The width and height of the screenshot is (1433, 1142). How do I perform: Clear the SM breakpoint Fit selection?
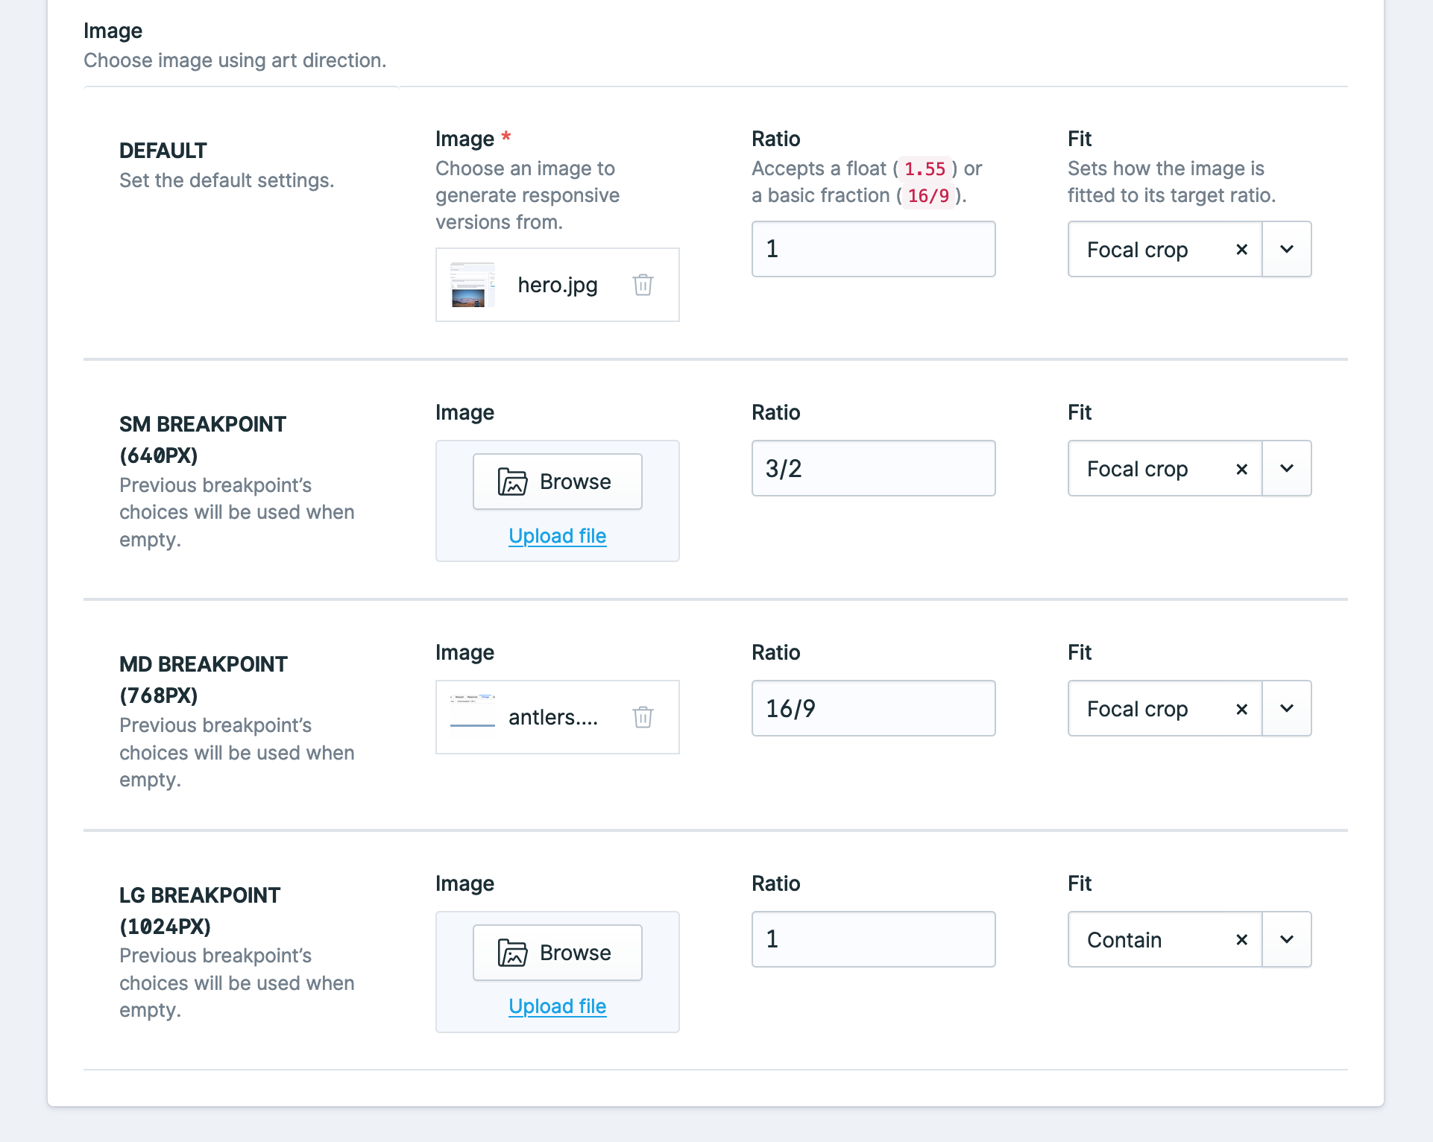pos(1241,469)
